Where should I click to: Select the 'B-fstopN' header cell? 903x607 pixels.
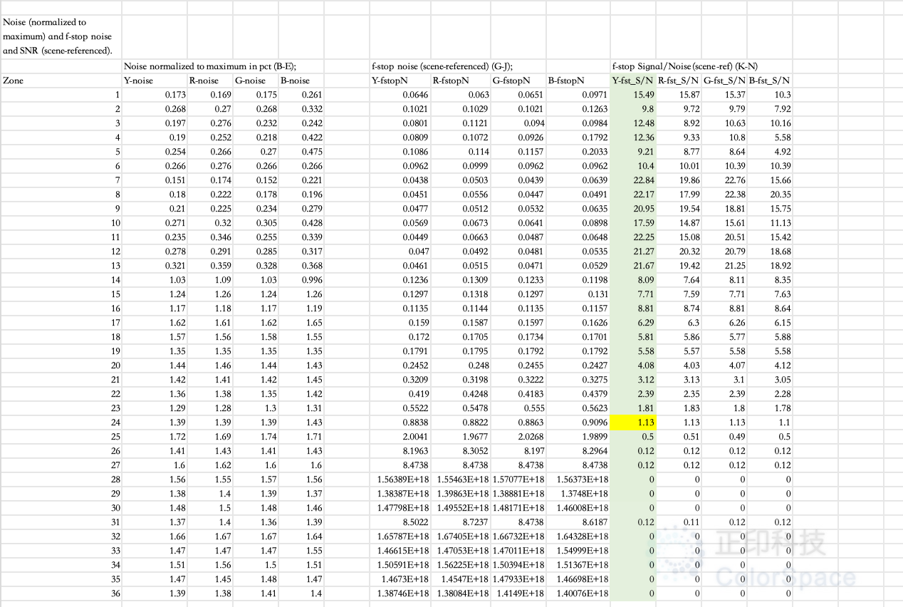pyautogui.click(x=578, y=81)
